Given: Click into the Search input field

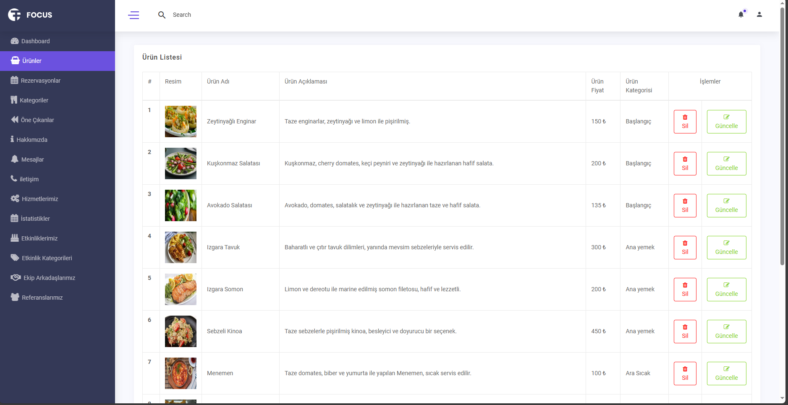Looking at the screenshot, I should point(210,15).
